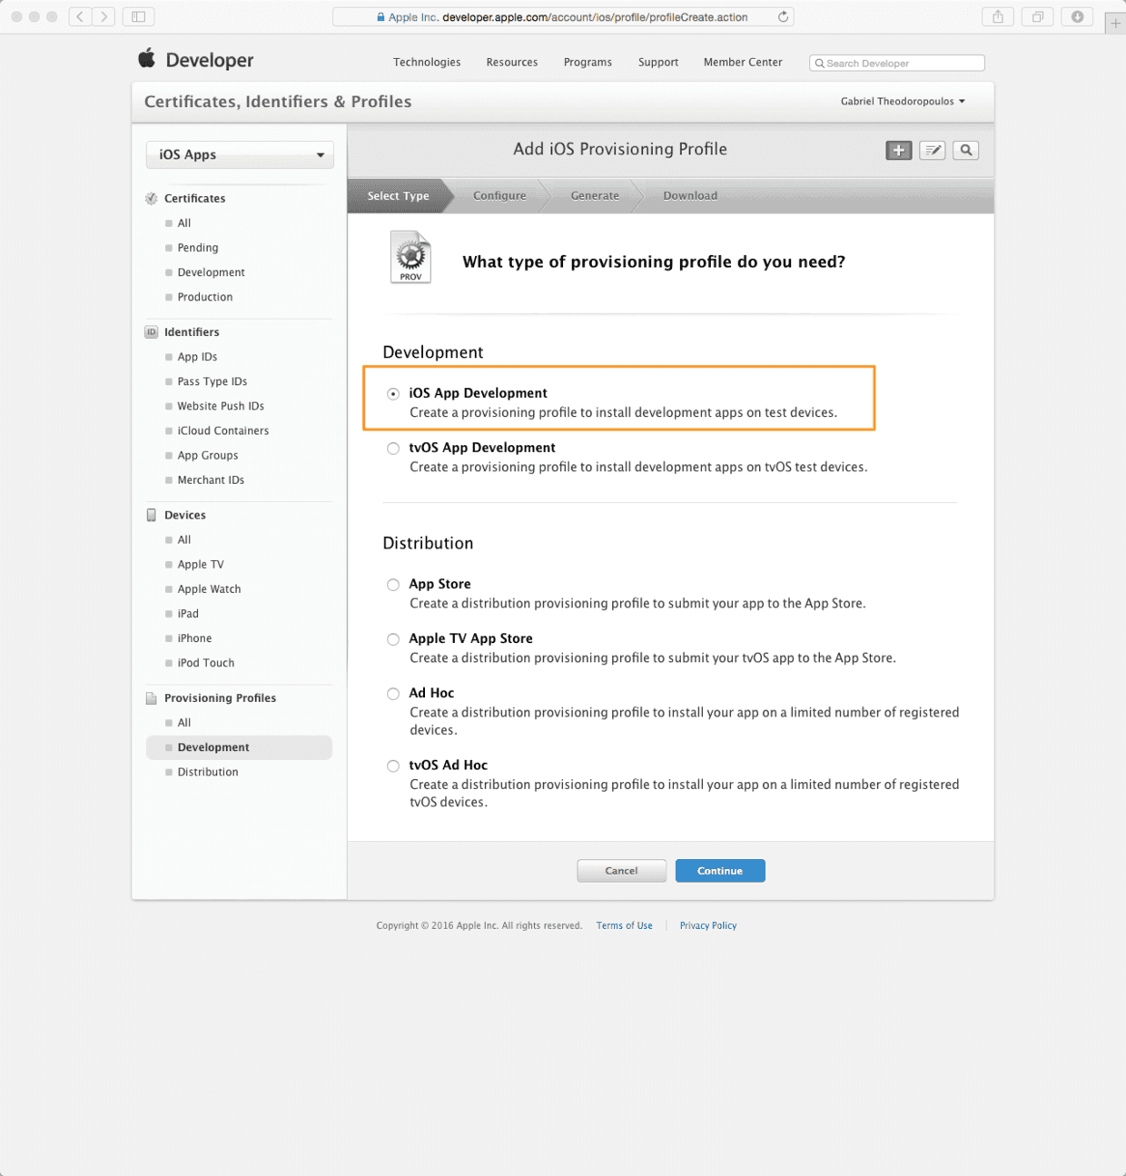Screen dimensions: 1126x1176
Task: Click the PROV provisioning file icon
Action: (410, 257)
